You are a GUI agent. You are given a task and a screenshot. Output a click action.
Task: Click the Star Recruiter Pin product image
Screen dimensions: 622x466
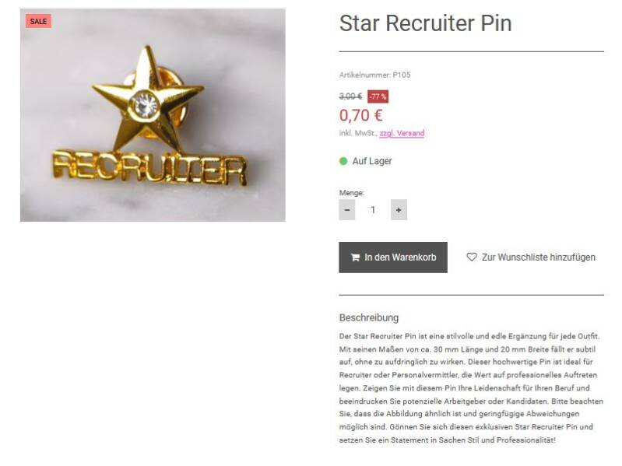tap(153, 115)
